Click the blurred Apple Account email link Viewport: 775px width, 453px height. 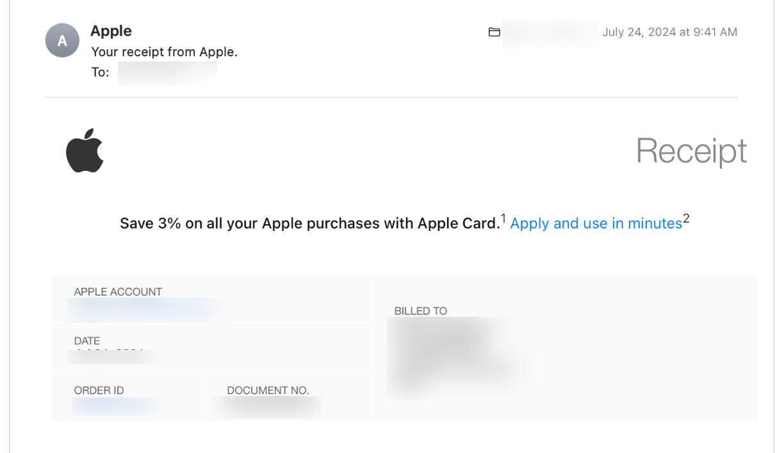(144, 308)
